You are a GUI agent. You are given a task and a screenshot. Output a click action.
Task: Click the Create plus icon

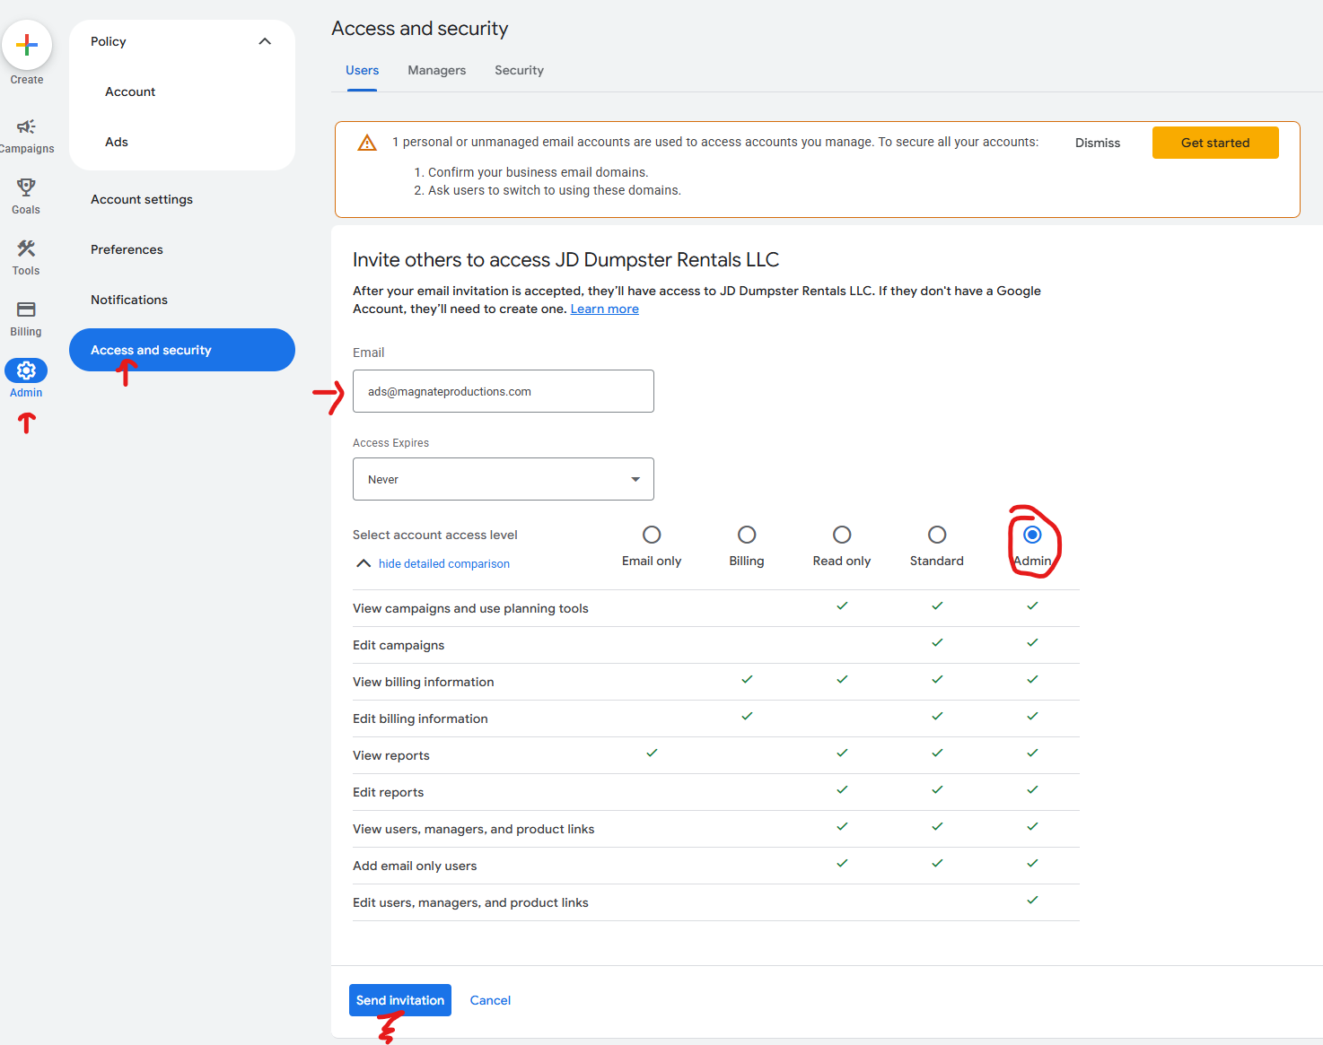(x=27, y=44)
